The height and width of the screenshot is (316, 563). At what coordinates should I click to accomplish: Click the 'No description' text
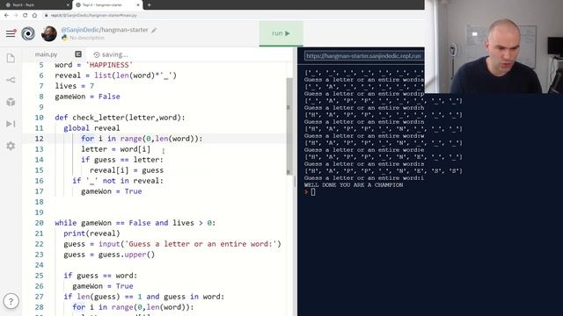[x=87, y=38]
